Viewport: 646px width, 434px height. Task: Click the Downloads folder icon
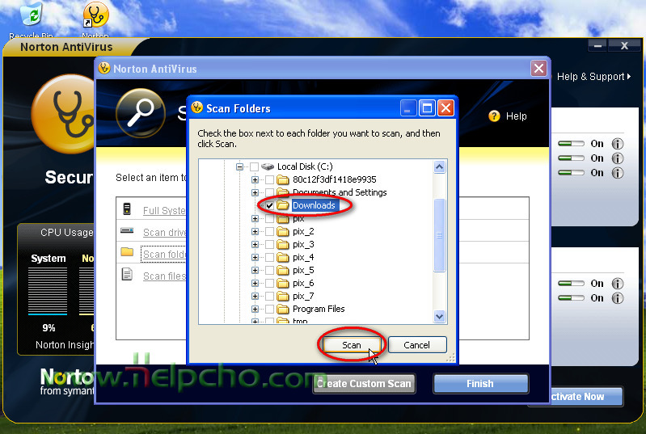[x=283, y=205]
